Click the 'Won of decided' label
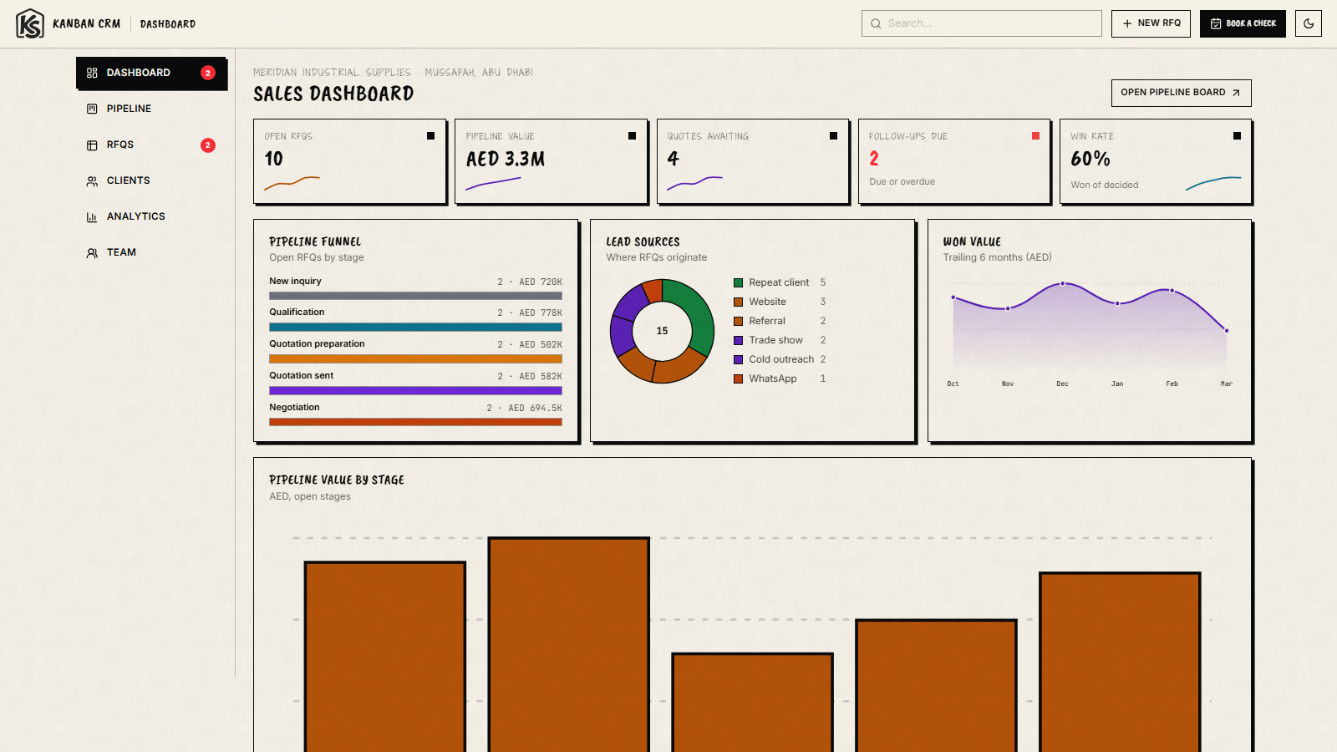This screenshot has height=752, width=1337. point(1105,185)
